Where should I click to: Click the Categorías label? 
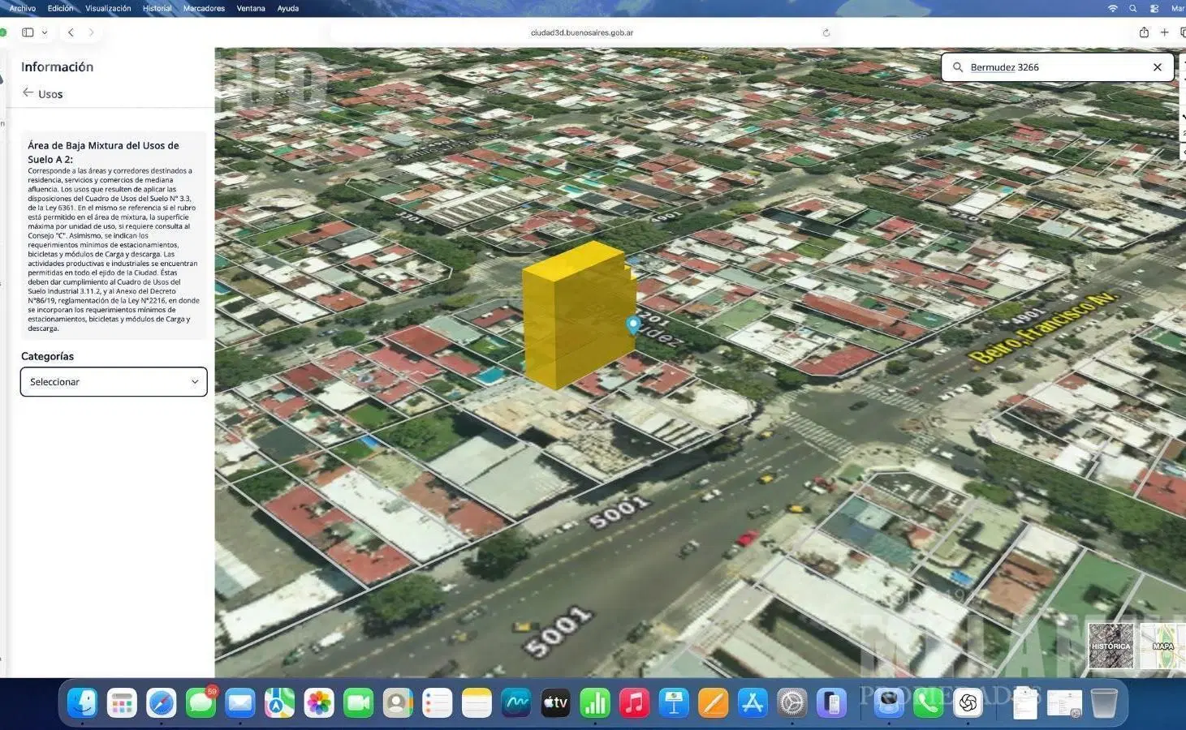[47, 356]
